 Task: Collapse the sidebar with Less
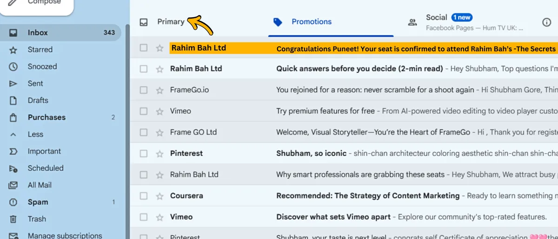pos(35,134)
